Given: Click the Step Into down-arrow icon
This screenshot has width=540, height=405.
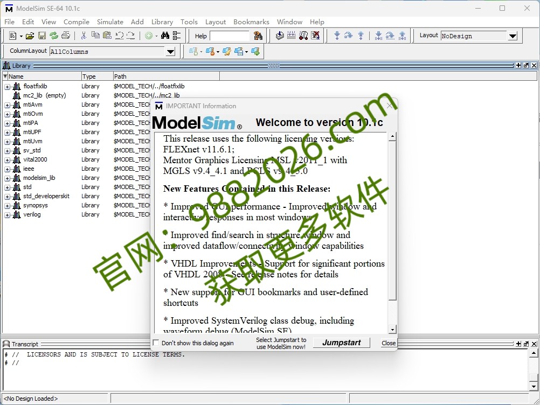Looking at the screenshot, I should (337, 36).
